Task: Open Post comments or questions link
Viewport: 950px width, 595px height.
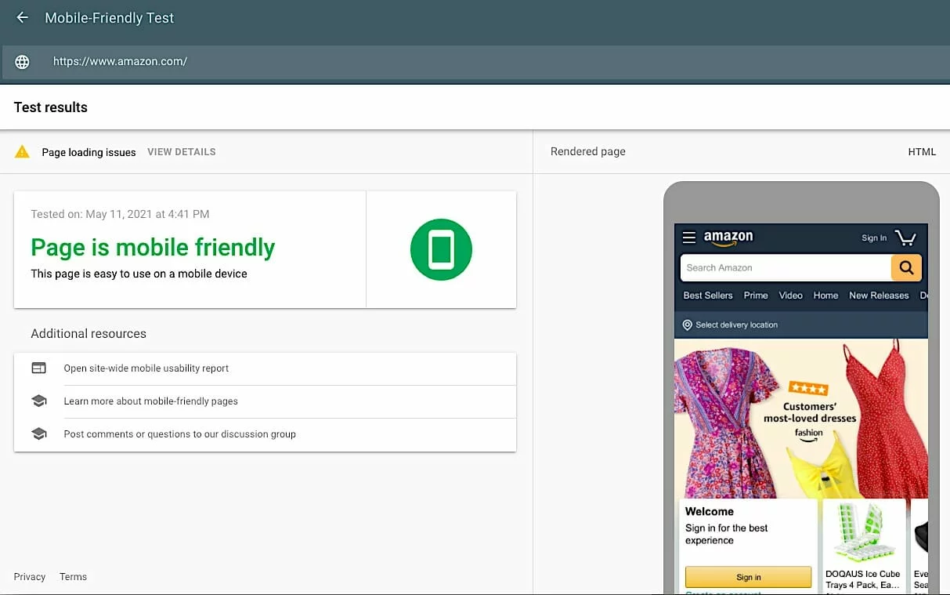Action: 265,434
